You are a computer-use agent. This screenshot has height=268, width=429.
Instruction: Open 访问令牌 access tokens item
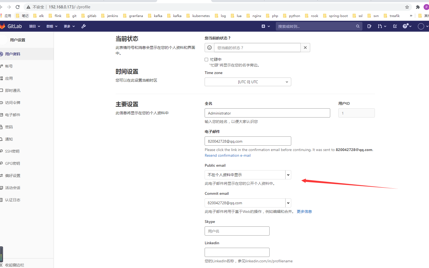27,103
